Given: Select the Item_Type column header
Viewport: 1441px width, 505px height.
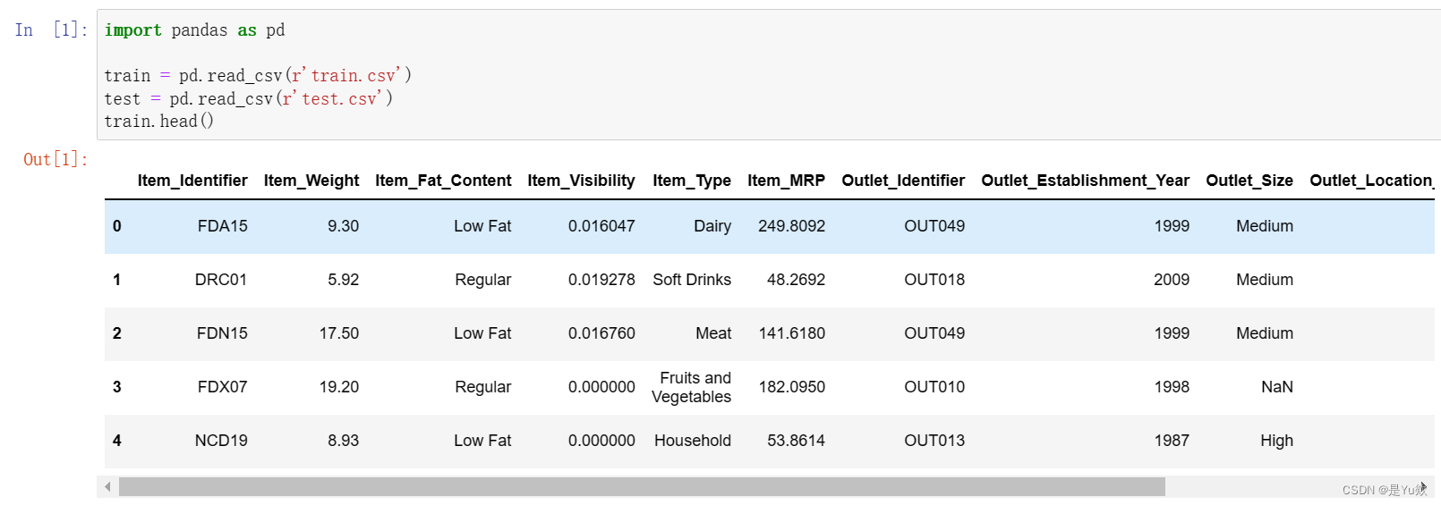Looking at the screenshot, I should pyautogui.click(x=692, y=181).
